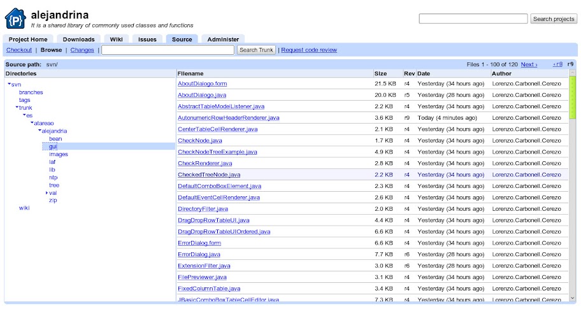581x316 pixels.
Task: Focus the trunk search input box
Action: [x=168, y=50]
